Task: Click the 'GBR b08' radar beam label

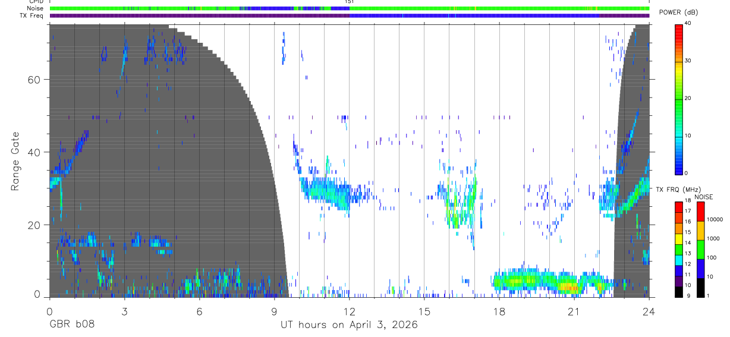Action: coord(71,325)
